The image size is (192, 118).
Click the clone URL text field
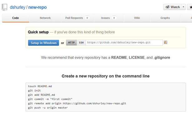point(124,42)
